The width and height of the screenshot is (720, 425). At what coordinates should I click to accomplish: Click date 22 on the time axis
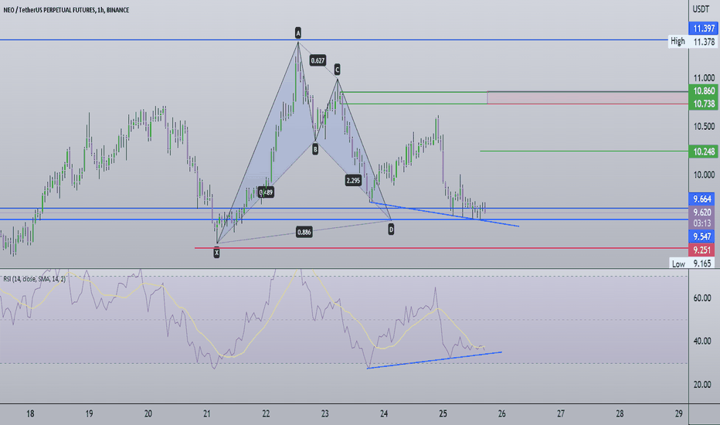(x=266, y=414)
